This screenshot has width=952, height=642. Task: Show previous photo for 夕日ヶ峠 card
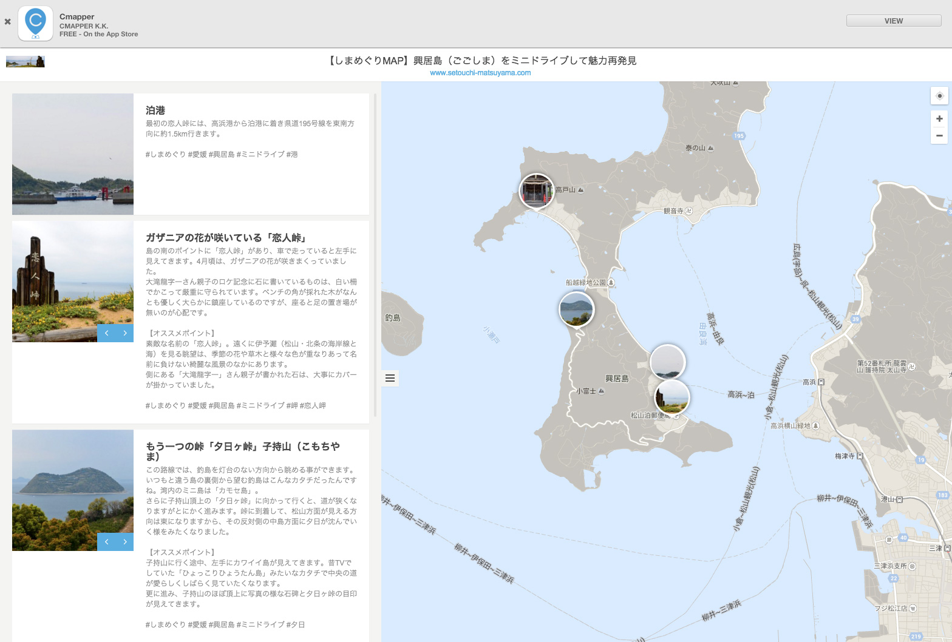(106, 542)
